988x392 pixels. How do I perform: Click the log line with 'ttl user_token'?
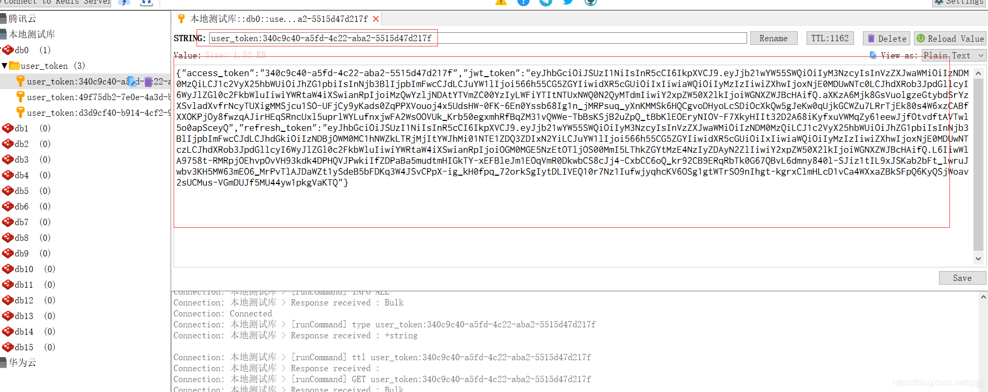click(382, 357)
